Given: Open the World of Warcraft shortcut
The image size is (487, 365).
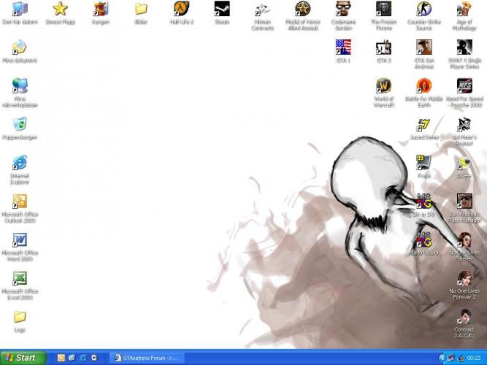Looking at the screenshot, I should point(383,87).
